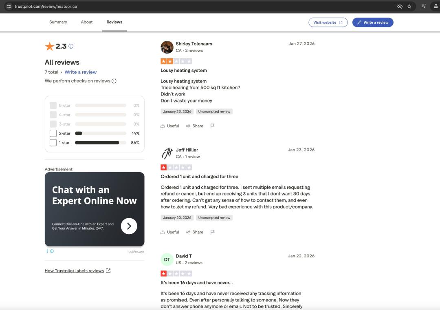Click the Visit website button

[328, 22]
